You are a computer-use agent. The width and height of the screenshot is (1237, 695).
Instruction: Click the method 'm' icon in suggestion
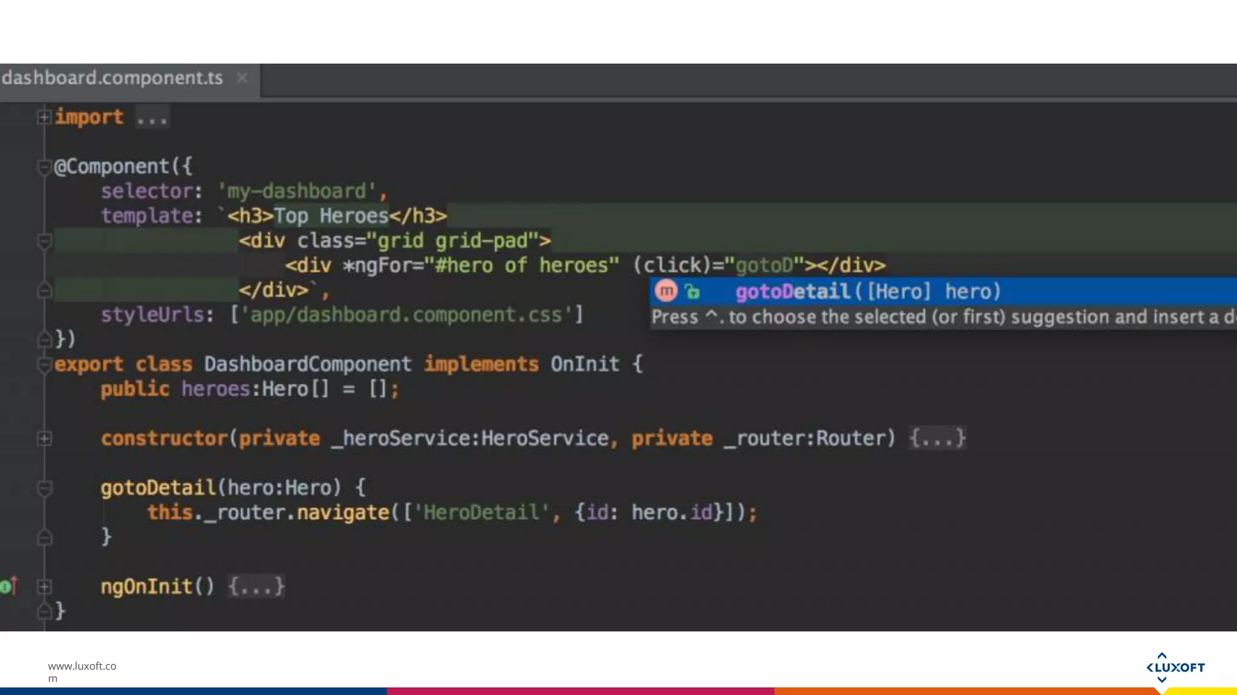coord(666,291)
